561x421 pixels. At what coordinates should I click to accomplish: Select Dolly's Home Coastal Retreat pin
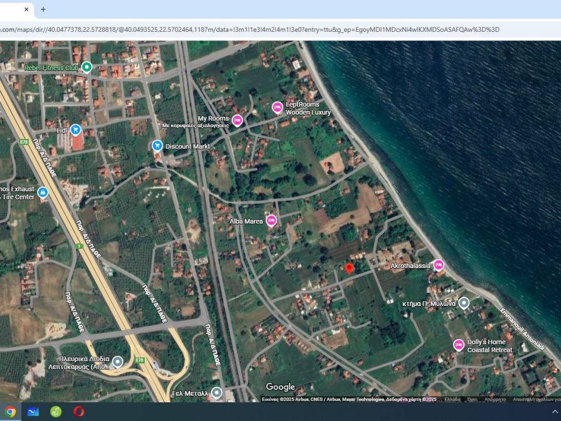coord(459,345)
